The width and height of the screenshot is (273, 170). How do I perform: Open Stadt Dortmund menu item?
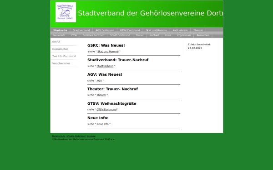point(120,35)
